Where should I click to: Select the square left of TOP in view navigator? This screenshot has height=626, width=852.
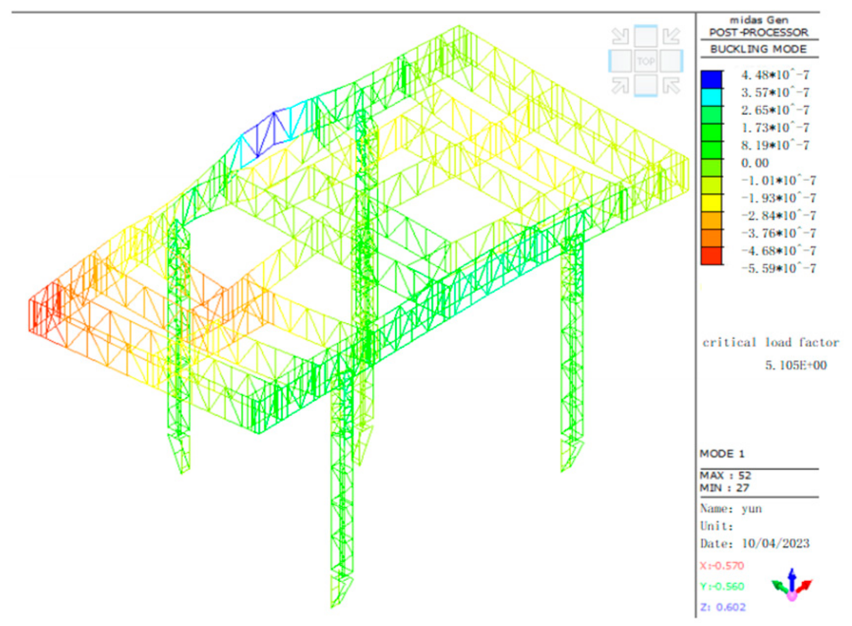620,62
